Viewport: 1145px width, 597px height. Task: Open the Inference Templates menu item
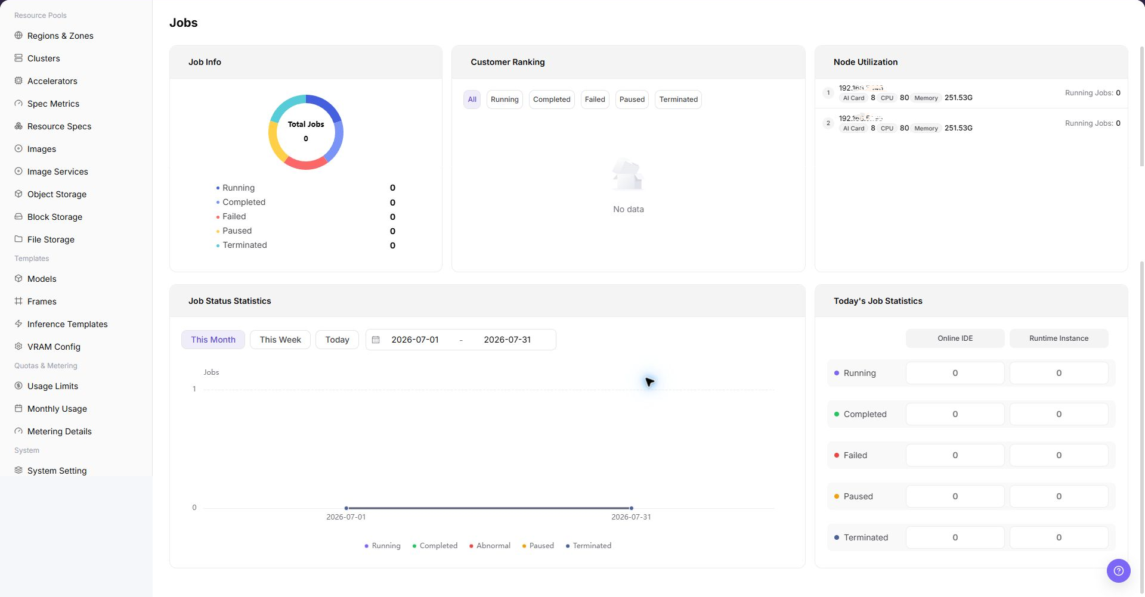(67, 324)
